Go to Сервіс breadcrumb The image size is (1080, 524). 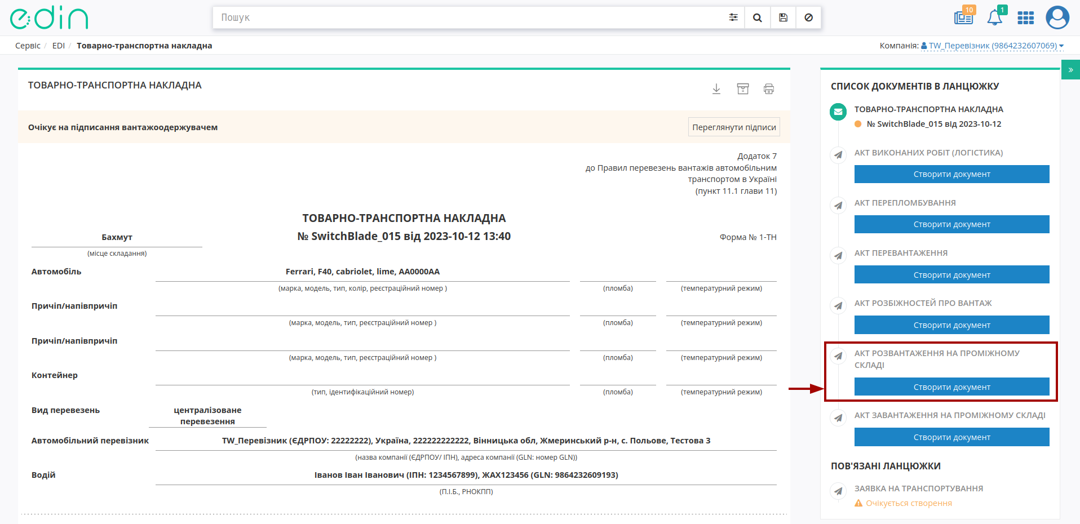click(28, 46)
